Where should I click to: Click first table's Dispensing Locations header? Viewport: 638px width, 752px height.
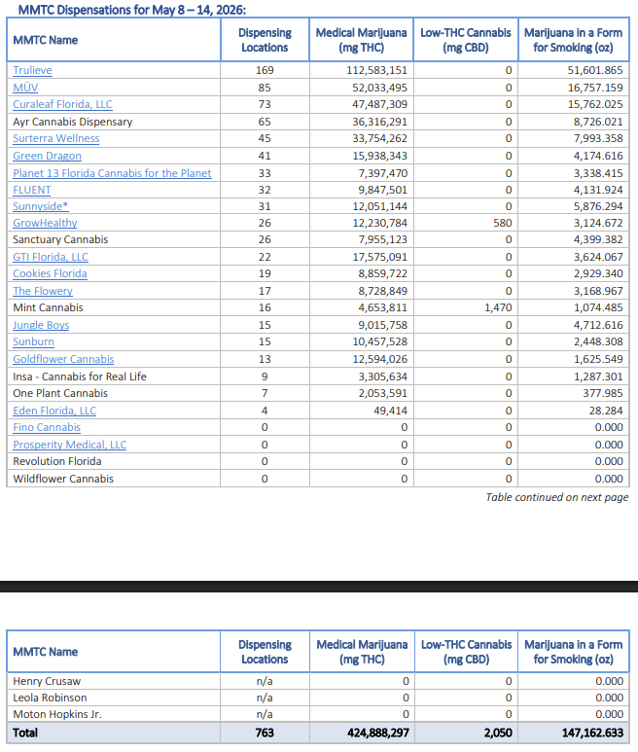click(x=265, y=40)
